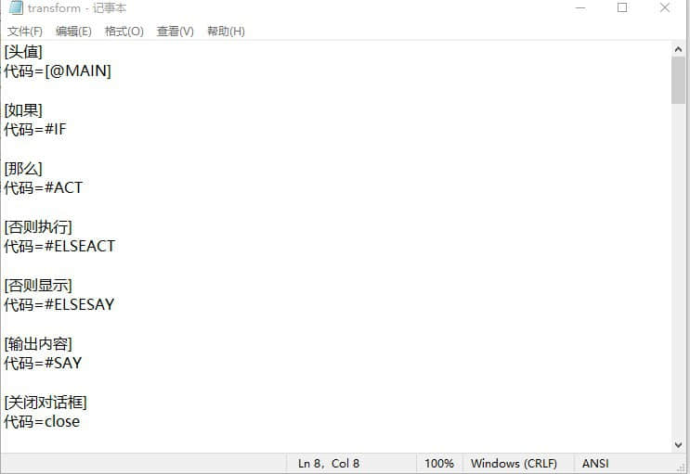Click the 100% zoom level indicator
This screenshot has width=690, height=474.
coord(439,463)
